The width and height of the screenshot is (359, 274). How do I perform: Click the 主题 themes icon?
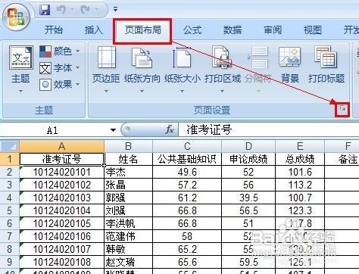point(21,58)
